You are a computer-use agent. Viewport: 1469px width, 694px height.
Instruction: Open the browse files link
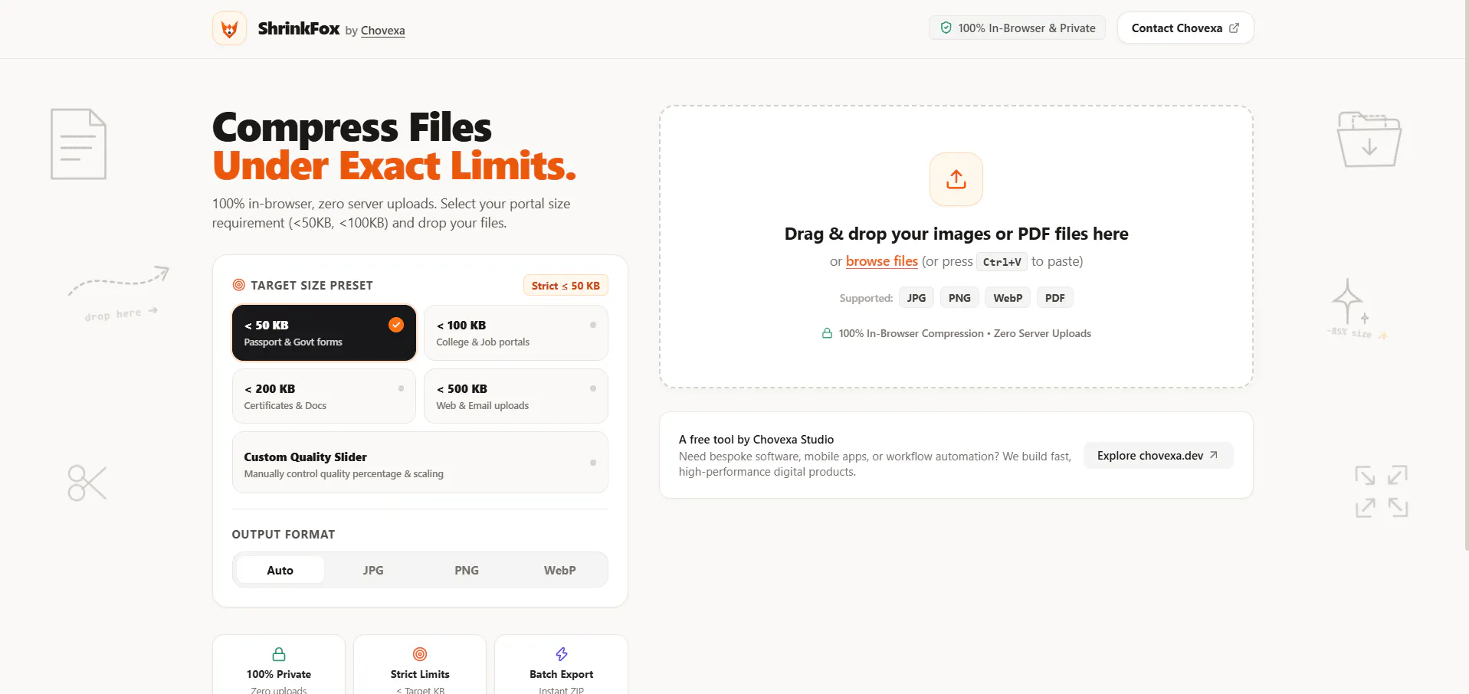882,261
